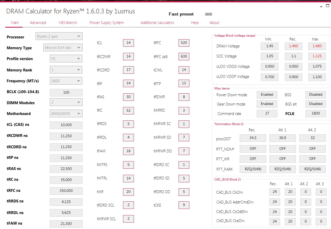This screenshot has width=331, height=229.
Task: Select the tWRWR SCL value box
Action: (128, 219)
